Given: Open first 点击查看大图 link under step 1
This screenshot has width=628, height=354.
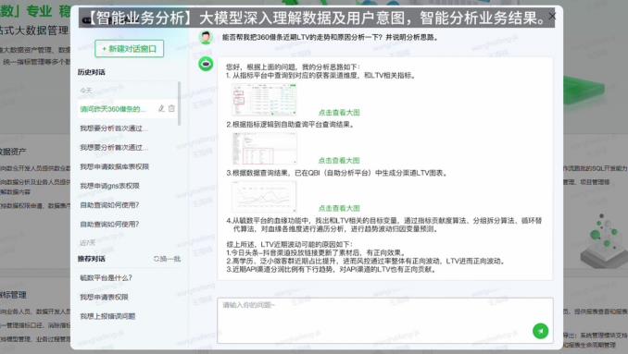Looking at the screenshot, I should point(339,112).
